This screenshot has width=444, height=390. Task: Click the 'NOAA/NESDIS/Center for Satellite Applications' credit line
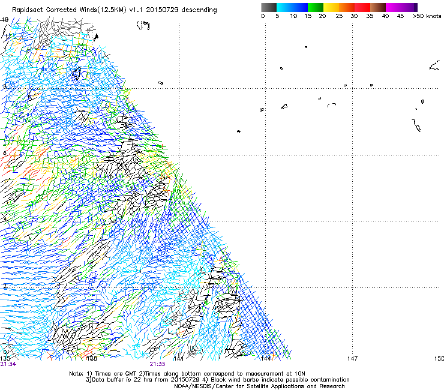click(259, 386)
